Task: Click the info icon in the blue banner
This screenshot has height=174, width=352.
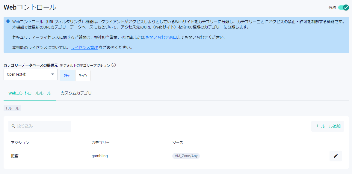Action: tap(8, 21)
